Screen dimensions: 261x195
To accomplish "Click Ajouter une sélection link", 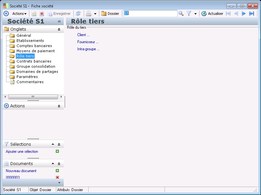I will tap(22, 151).
